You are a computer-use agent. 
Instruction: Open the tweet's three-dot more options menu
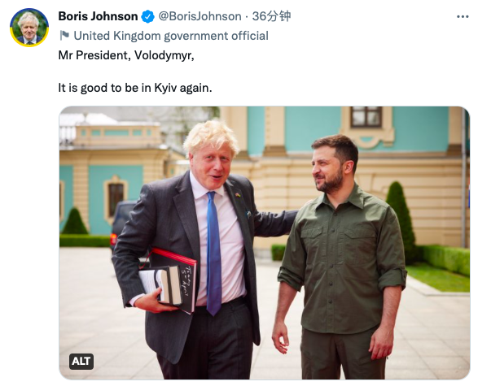point(463,17)
